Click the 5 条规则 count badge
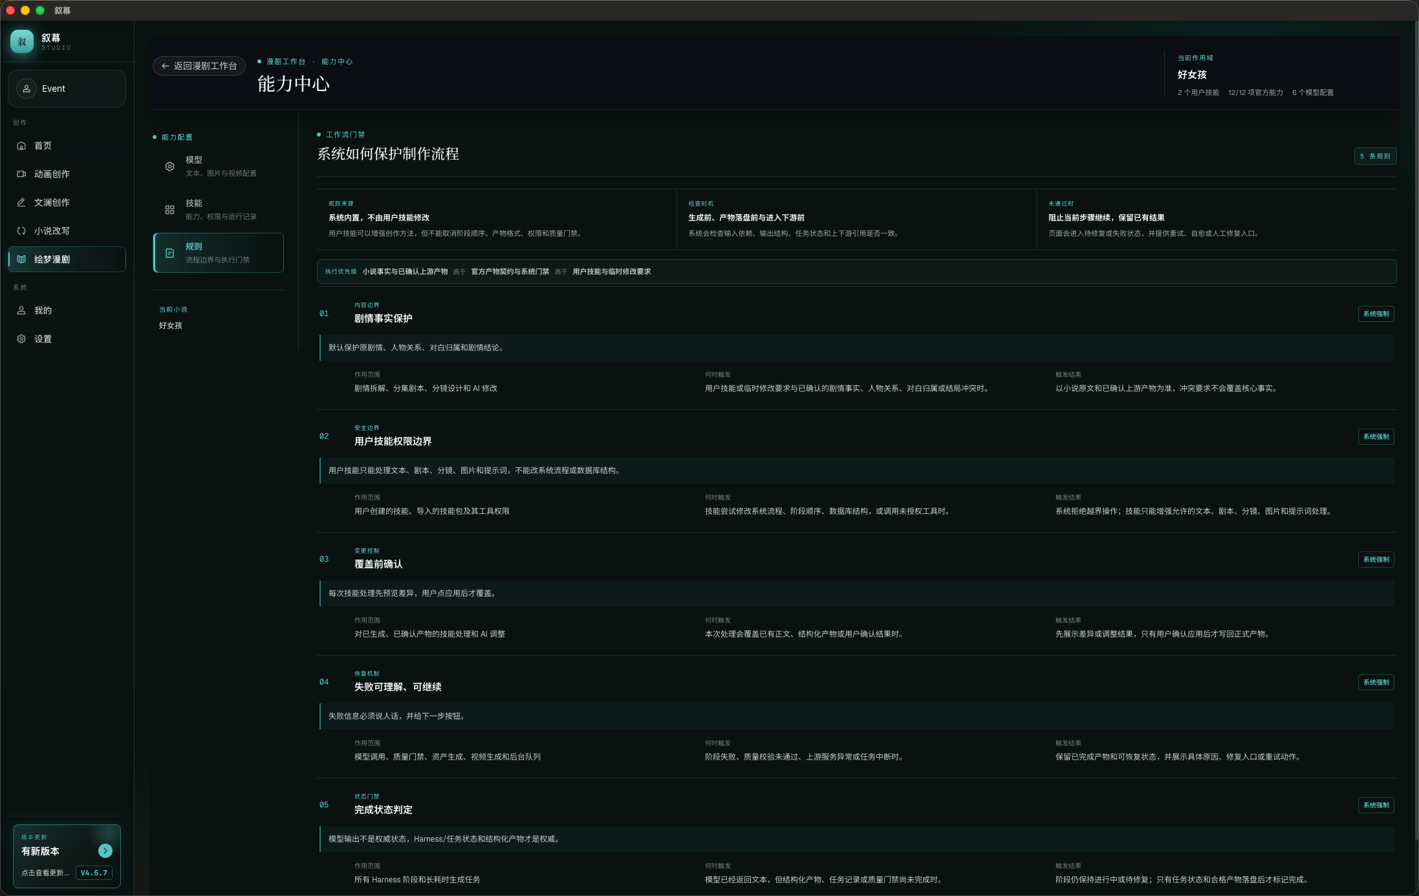 click(x=1376, y=156)
